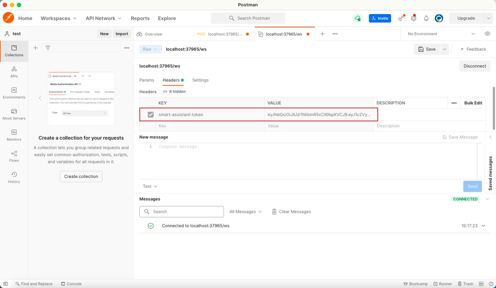
Task: Switch to the Params tab
Action: pos(147,80)
